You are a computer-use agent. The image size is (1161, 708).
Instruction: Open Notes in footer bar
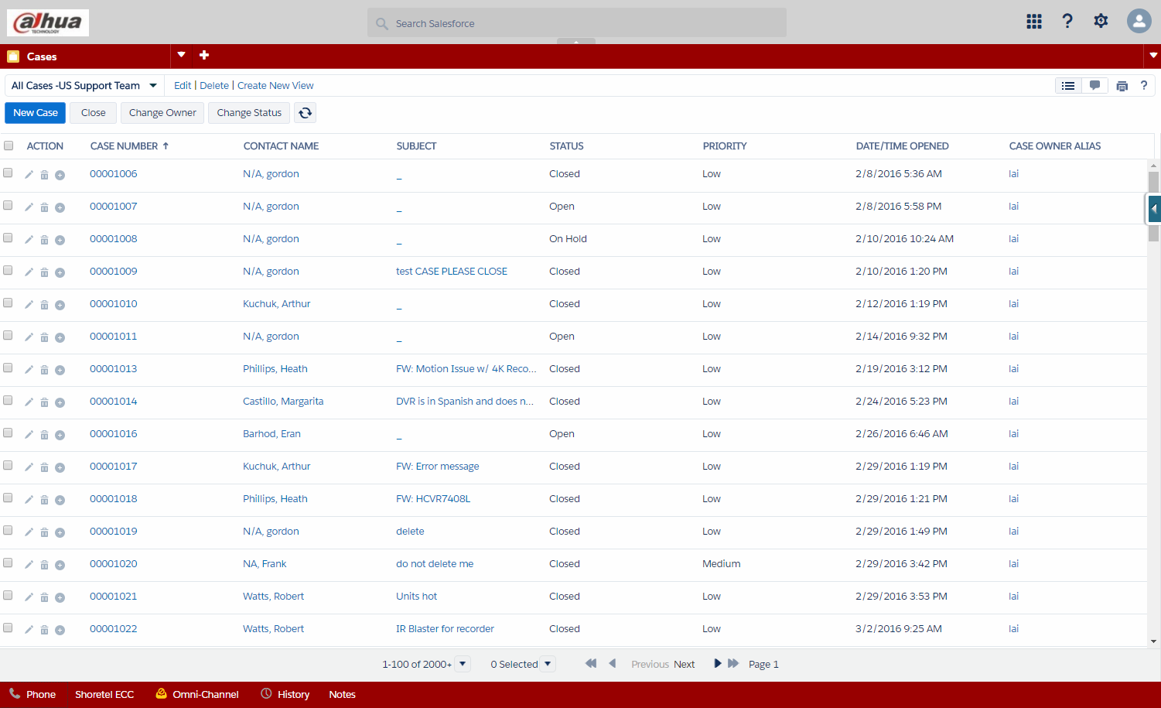click(342, 694)
